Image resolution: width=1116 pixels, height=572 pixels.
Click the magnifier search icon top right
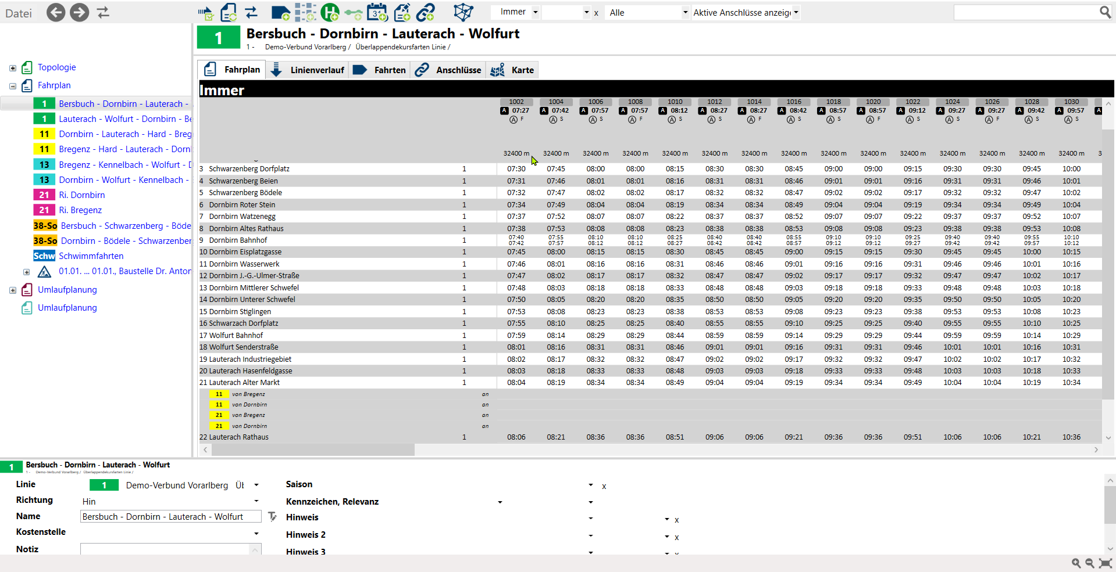[x=1105, y=12]
